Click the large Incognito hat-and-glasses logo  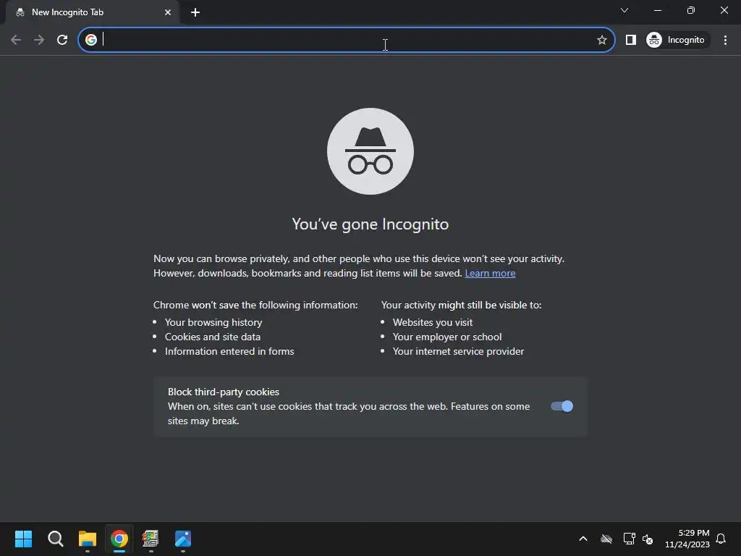pos(370,151)
